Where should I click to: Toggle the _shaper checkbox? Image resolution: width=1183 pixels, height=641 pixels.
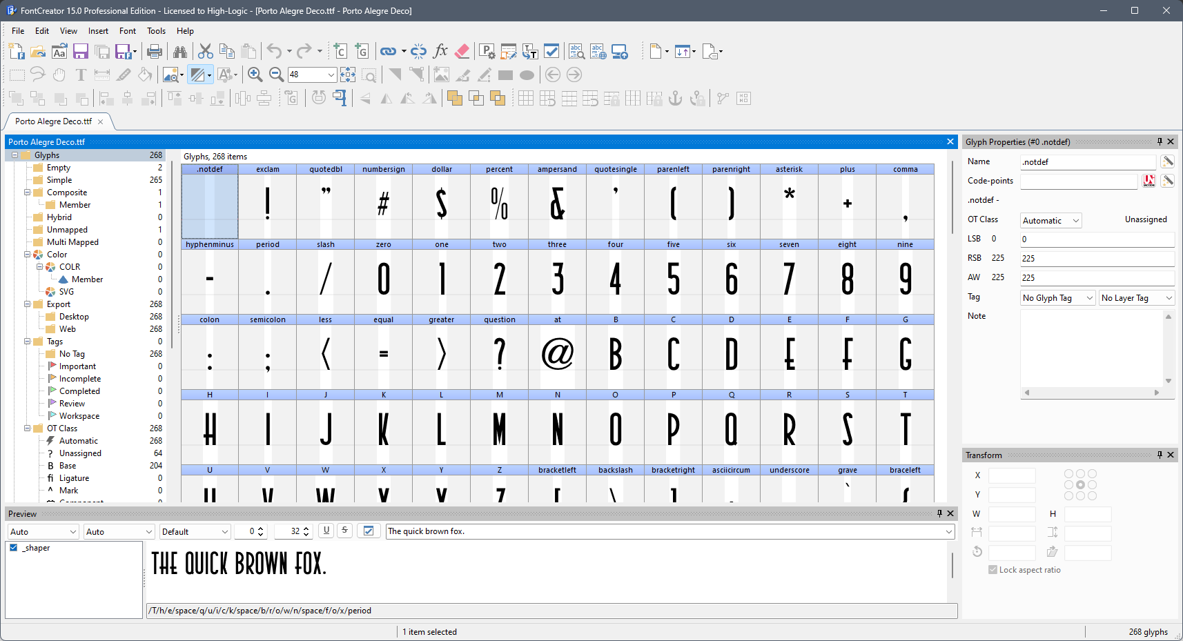[x=13, y=547]
